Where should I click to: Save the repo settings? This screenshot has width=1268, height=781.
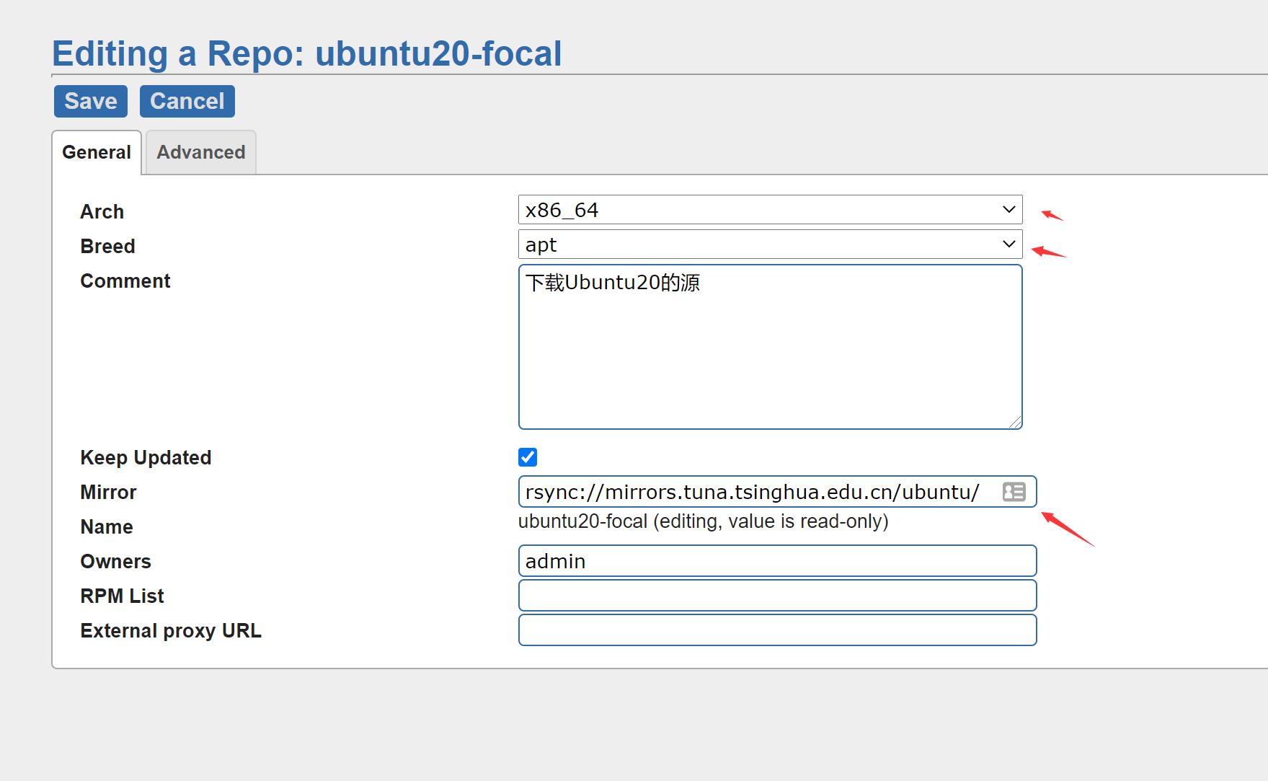[91, 101]
